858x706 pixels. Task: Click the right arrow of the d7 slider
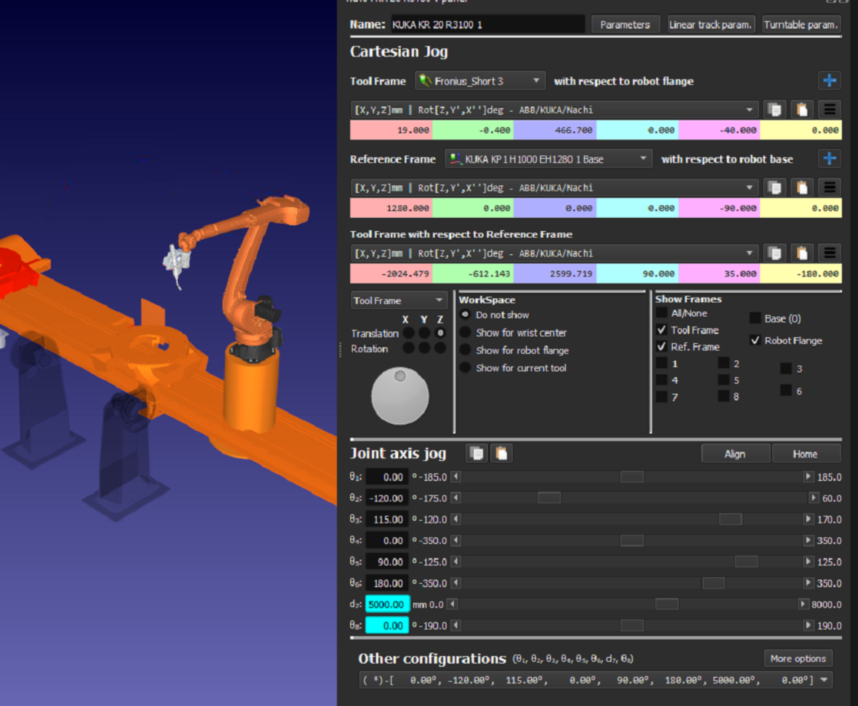[x=803, y=604]
